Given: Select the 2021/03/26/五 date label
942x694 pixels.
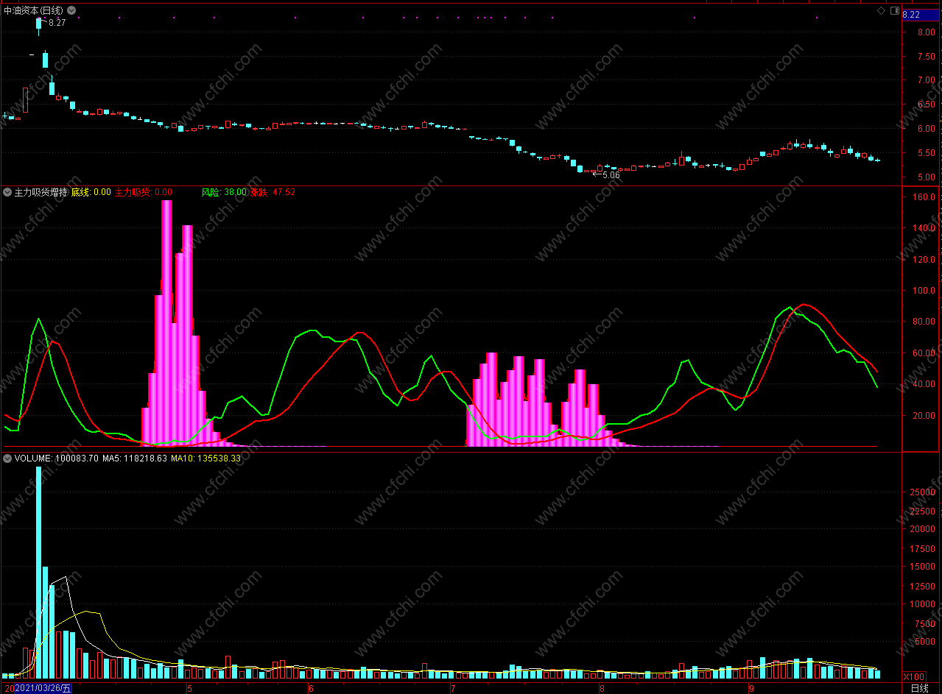Looking at the screenshot, I should (x=43, y=688).
